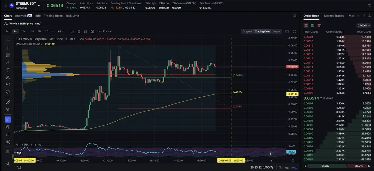The image size is (374, 171).
Task: Click the TradingView logo on chart
Action: point(19,153)
